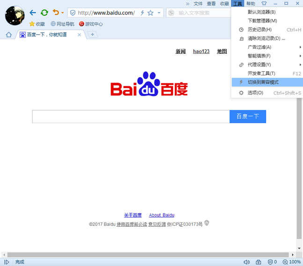Image resolution: width=303 pixels, height=266 pixels.
Task: Click the skin shirt icon
Action: tap(264, 3)
